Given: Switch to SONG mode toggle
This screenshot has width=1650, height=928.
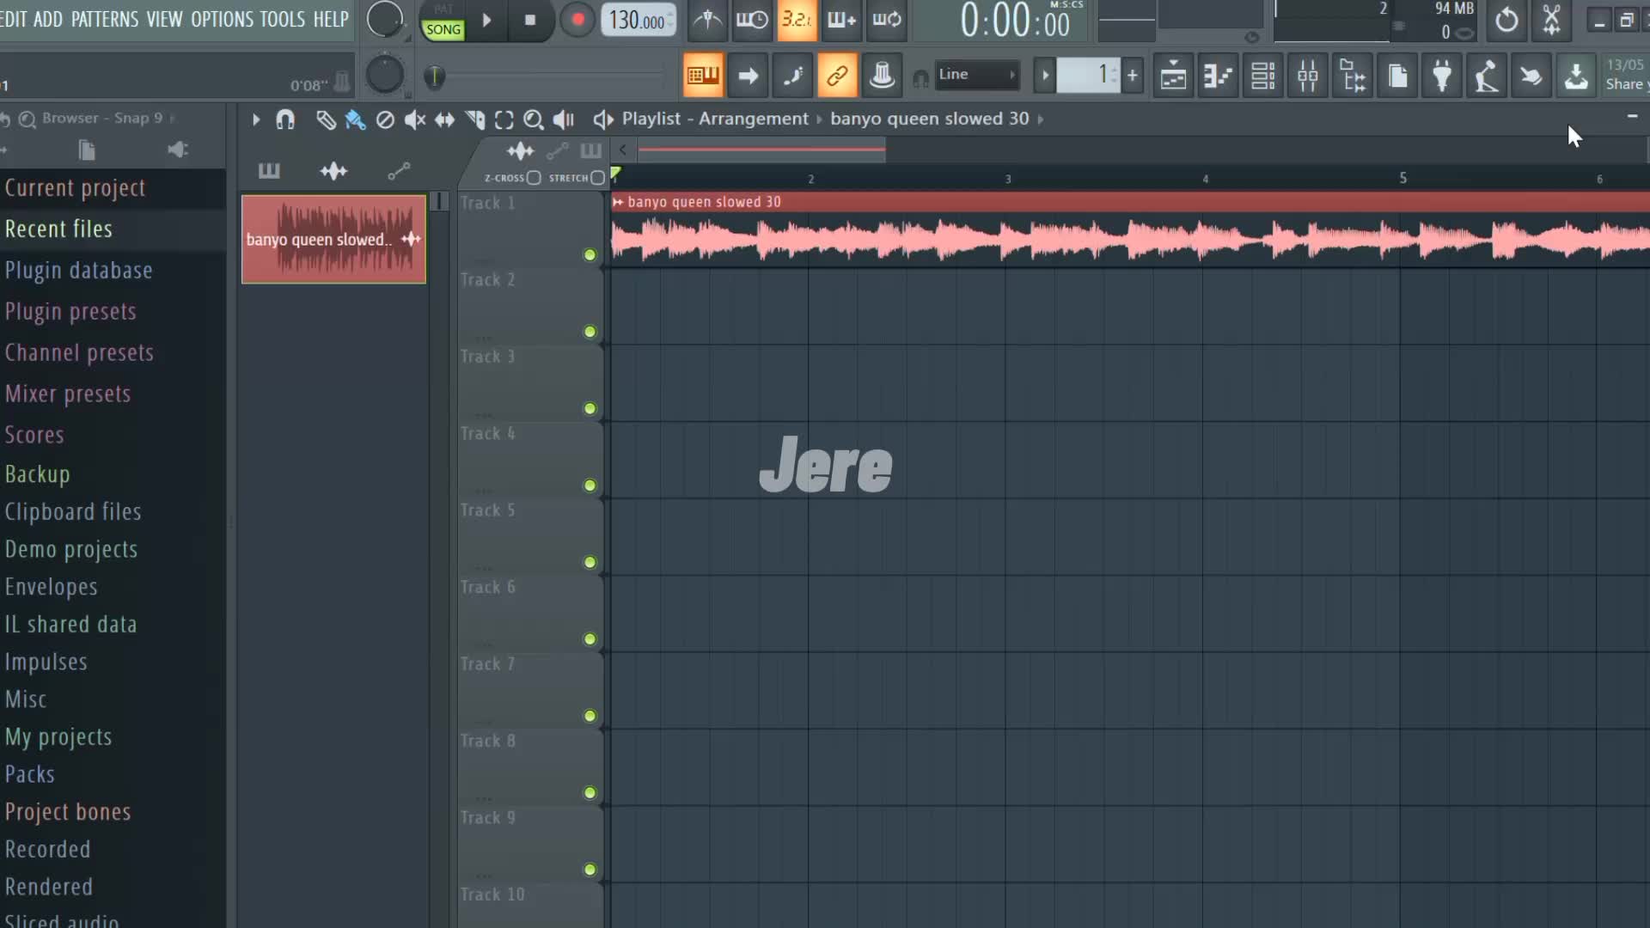Looking at the screenshot, I should [x=443, y=29].
